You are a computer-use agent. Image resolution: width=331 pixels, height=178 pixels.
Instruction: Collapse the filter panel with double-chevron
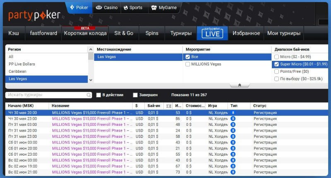(x=240, y=85)
